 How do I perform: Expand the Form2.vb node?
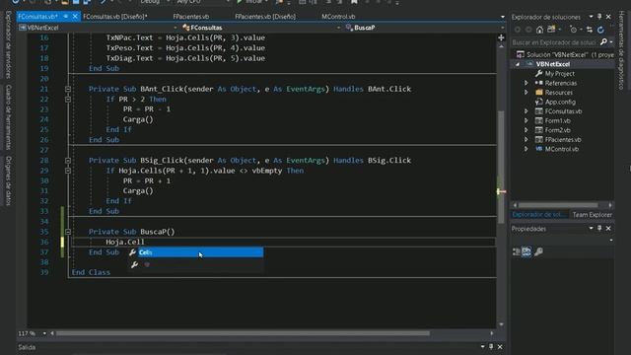click(526, 130)
